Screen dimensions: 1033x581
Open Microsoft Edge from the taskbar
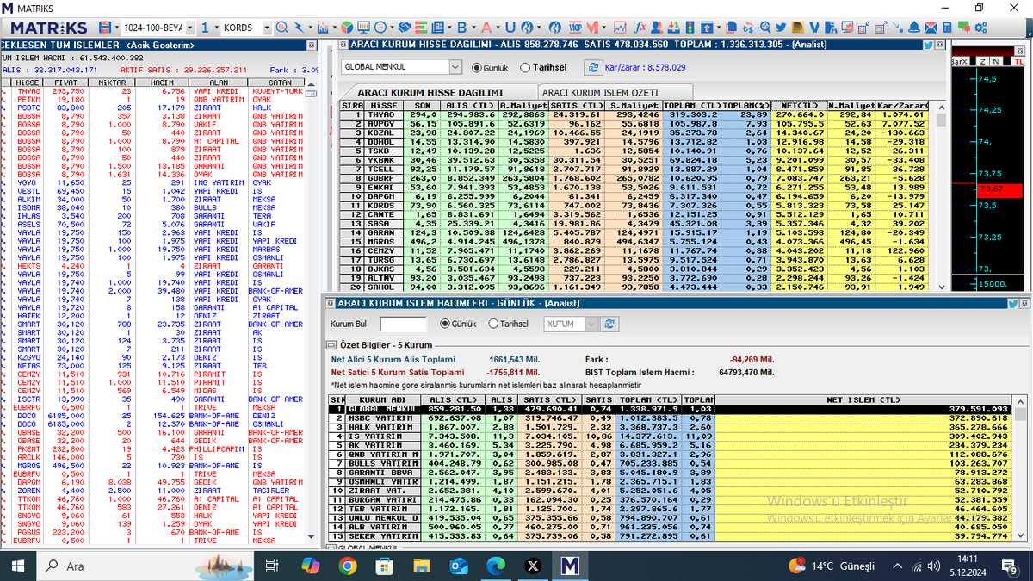[x=496, y=566]
